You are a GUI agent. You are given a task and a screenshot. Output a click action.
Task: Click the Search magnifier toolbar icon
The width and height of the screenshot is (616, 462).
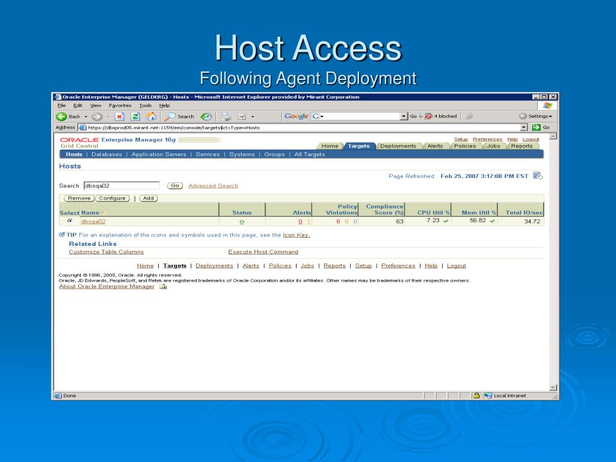(x=170, y=116)
